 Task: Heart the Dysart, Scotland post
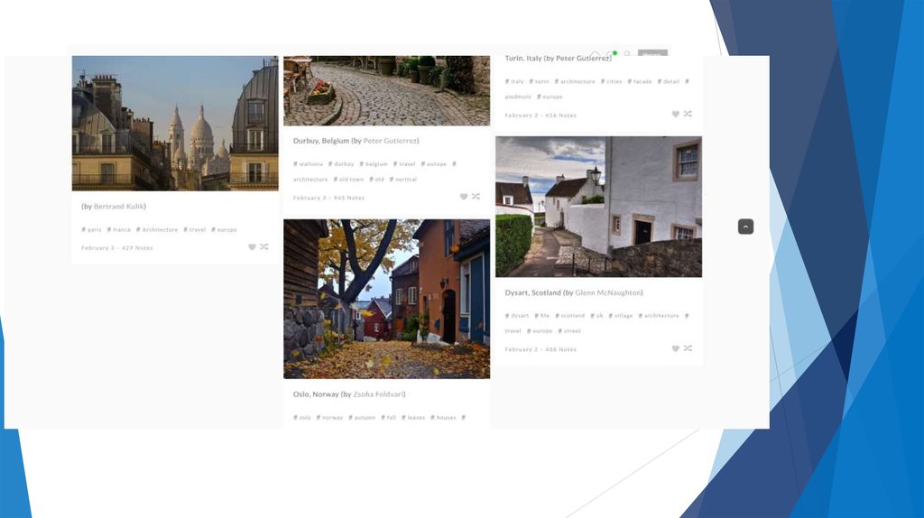(x=675, y=348)
